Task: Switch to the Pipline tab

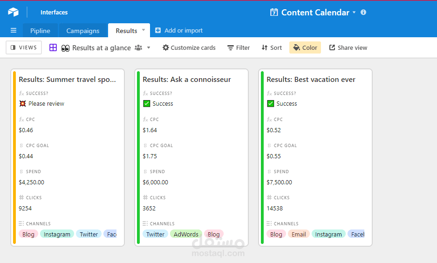Action: coord(40,31)
